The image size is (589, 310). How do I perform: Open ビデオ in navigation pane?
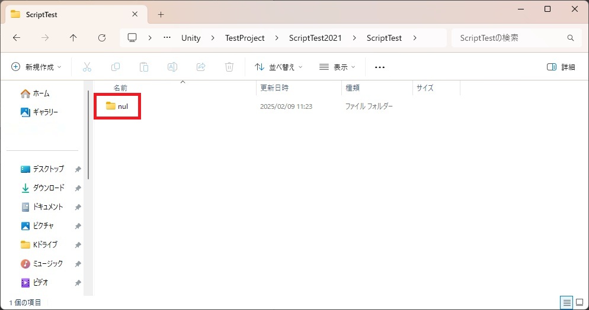click(34, 283)
